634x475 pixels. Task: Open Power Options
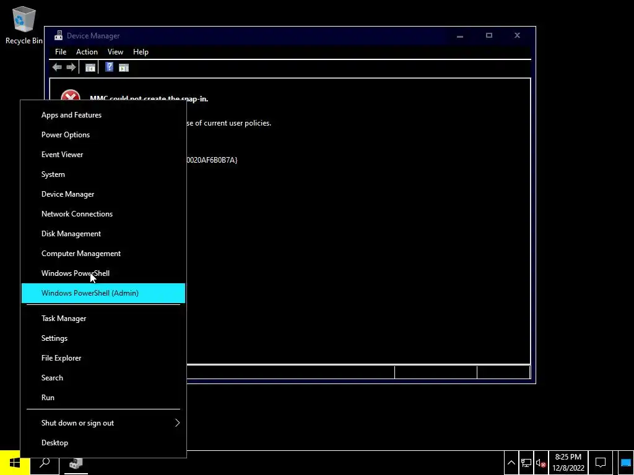103,135
